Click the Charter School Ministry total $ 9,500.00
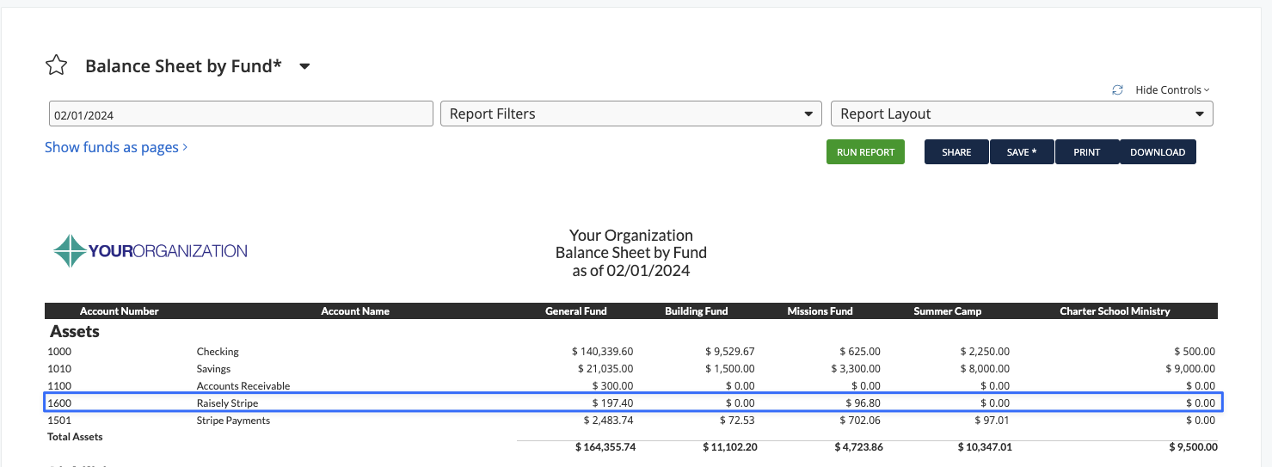Screen dimensions: 1272x467 click(1194, 448)
